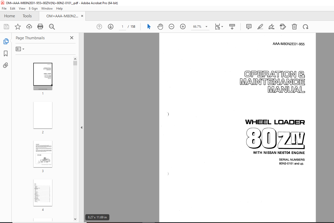Click the cloud upload icon
Screen dimensions: 334x223
(29, 27)
